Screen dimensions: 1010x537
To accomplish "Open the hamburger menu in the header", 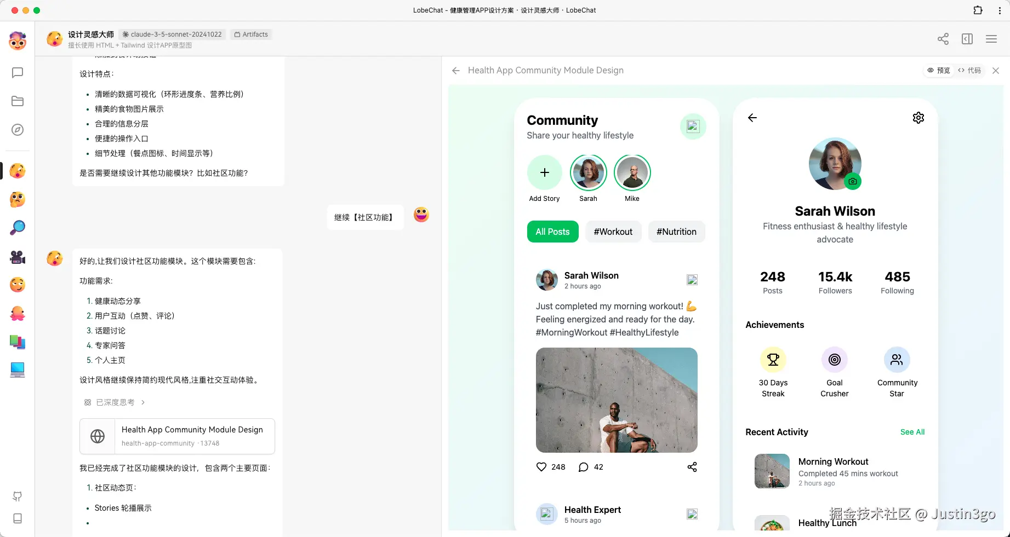I will pos(991,39).
